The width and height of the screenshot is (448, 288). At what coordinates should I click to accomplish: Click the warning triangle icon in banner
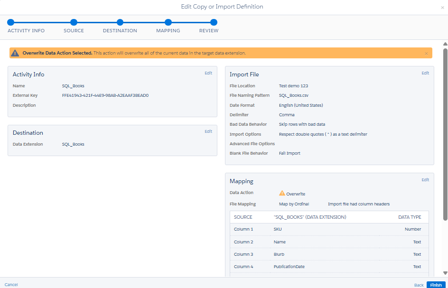(15, 53)
